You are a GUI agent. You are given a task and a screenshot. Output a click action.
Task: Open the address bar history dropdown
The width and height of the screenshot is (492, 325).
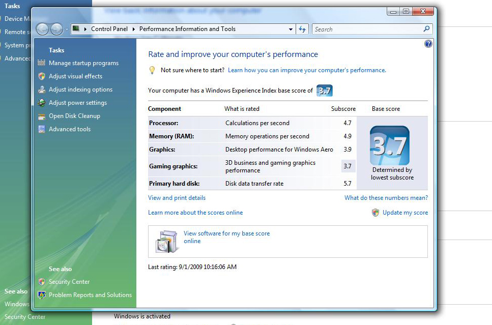click(291, 29)
